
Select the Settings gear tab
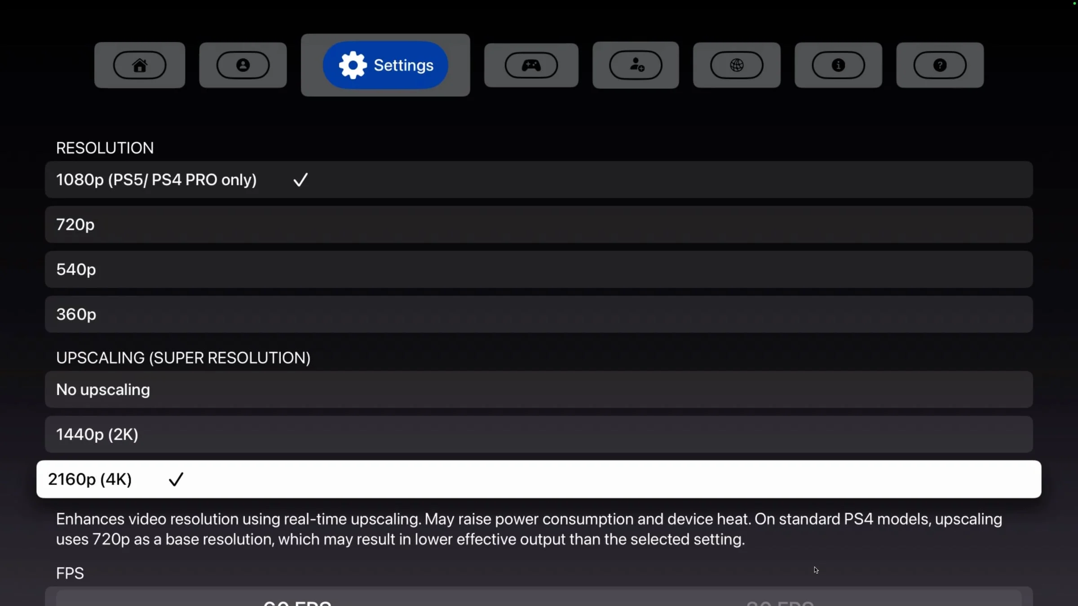click(x=385, y=65)
